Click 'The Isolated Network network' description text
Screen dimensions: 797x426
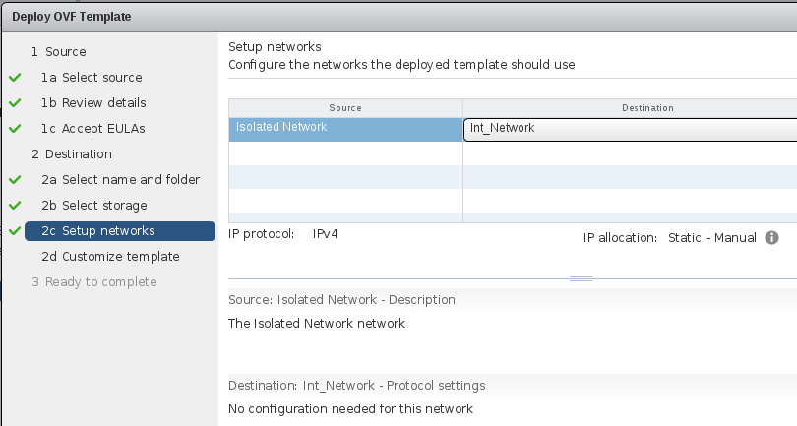[317, 324]
